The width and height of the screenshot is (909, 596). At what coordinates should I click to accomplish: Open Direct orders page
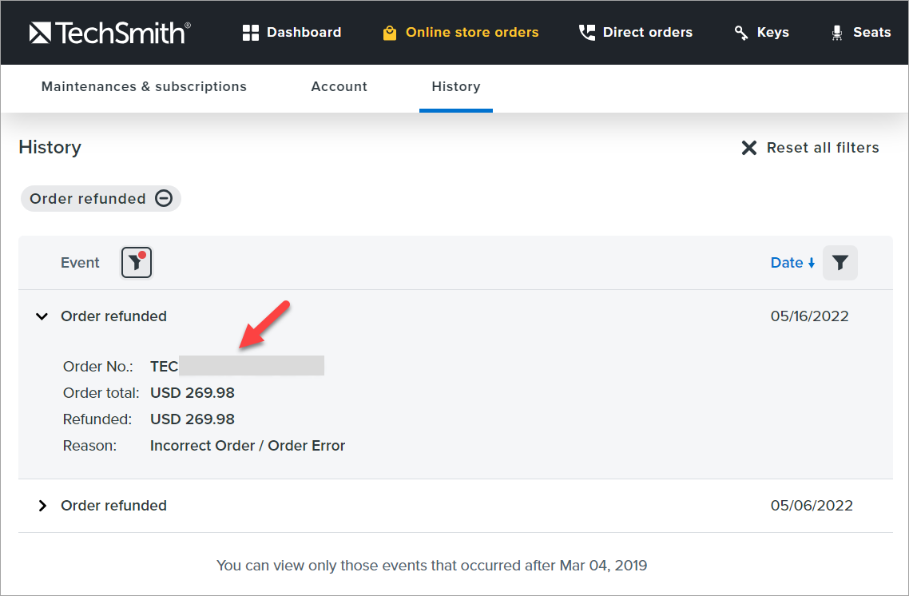[647, 33]
